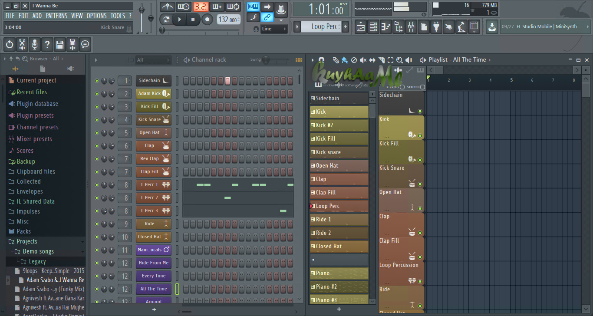Click the Record button
Viewport: 593px width, 316px height.
coord(208,20)
